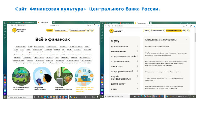Click the taskbar search field in right window

(x=117, y=96)
